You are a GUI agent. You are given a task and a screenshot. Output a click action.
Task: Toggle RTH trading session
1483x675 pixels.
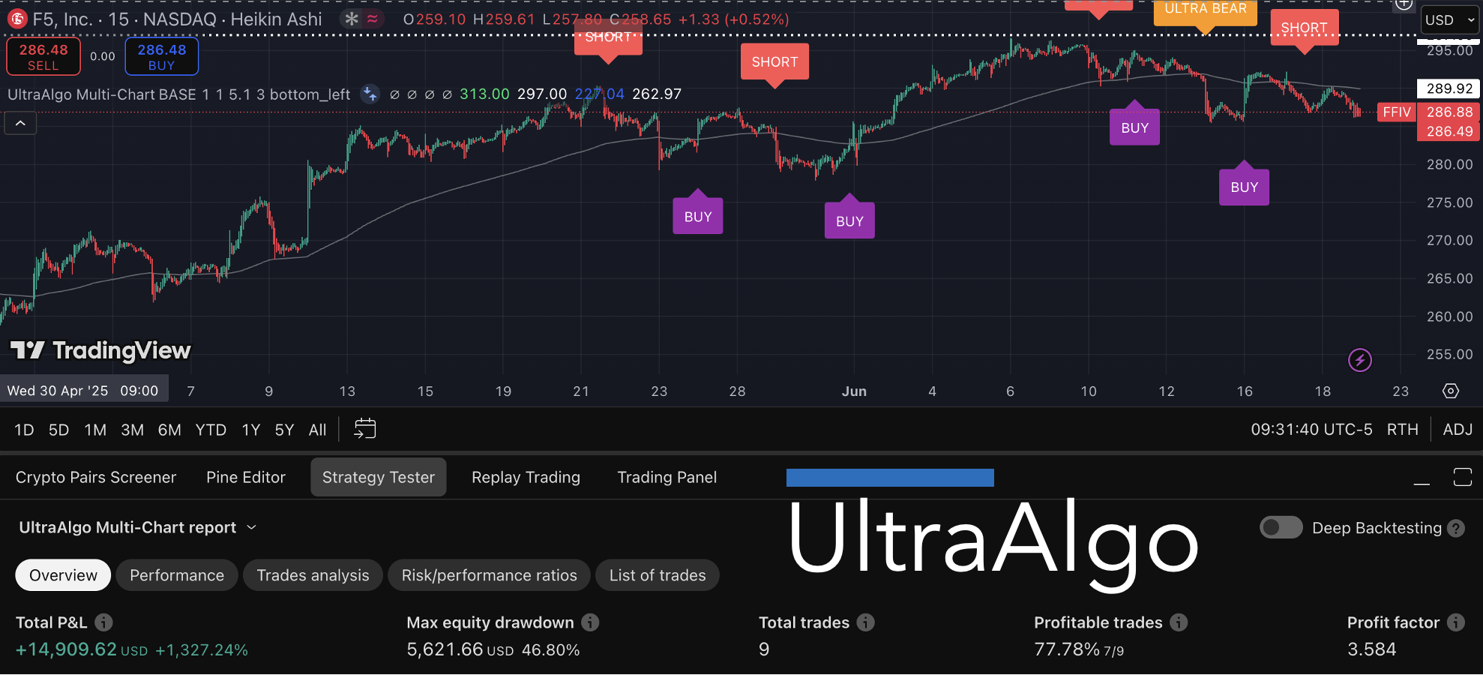(x=1403, y=430)
